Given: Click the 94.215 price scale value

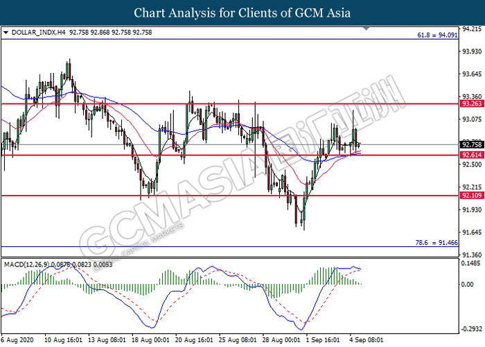Looking at the screenshot, I should [x=472, y=29].
